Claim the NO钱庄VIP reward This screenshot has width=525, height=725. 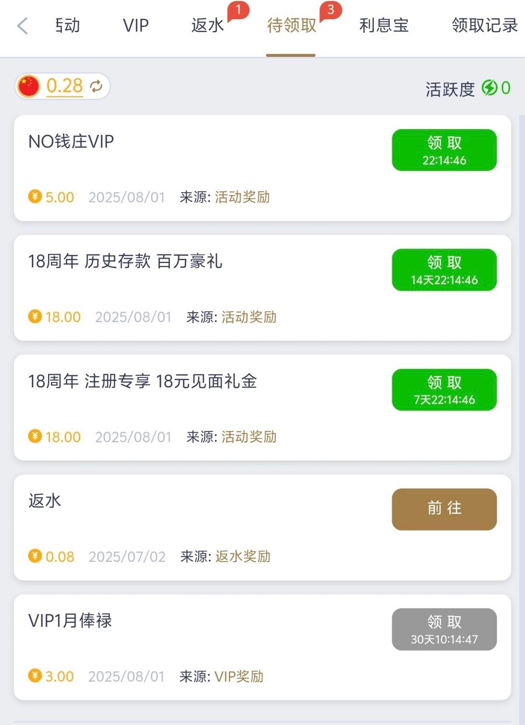click(444, 150)
